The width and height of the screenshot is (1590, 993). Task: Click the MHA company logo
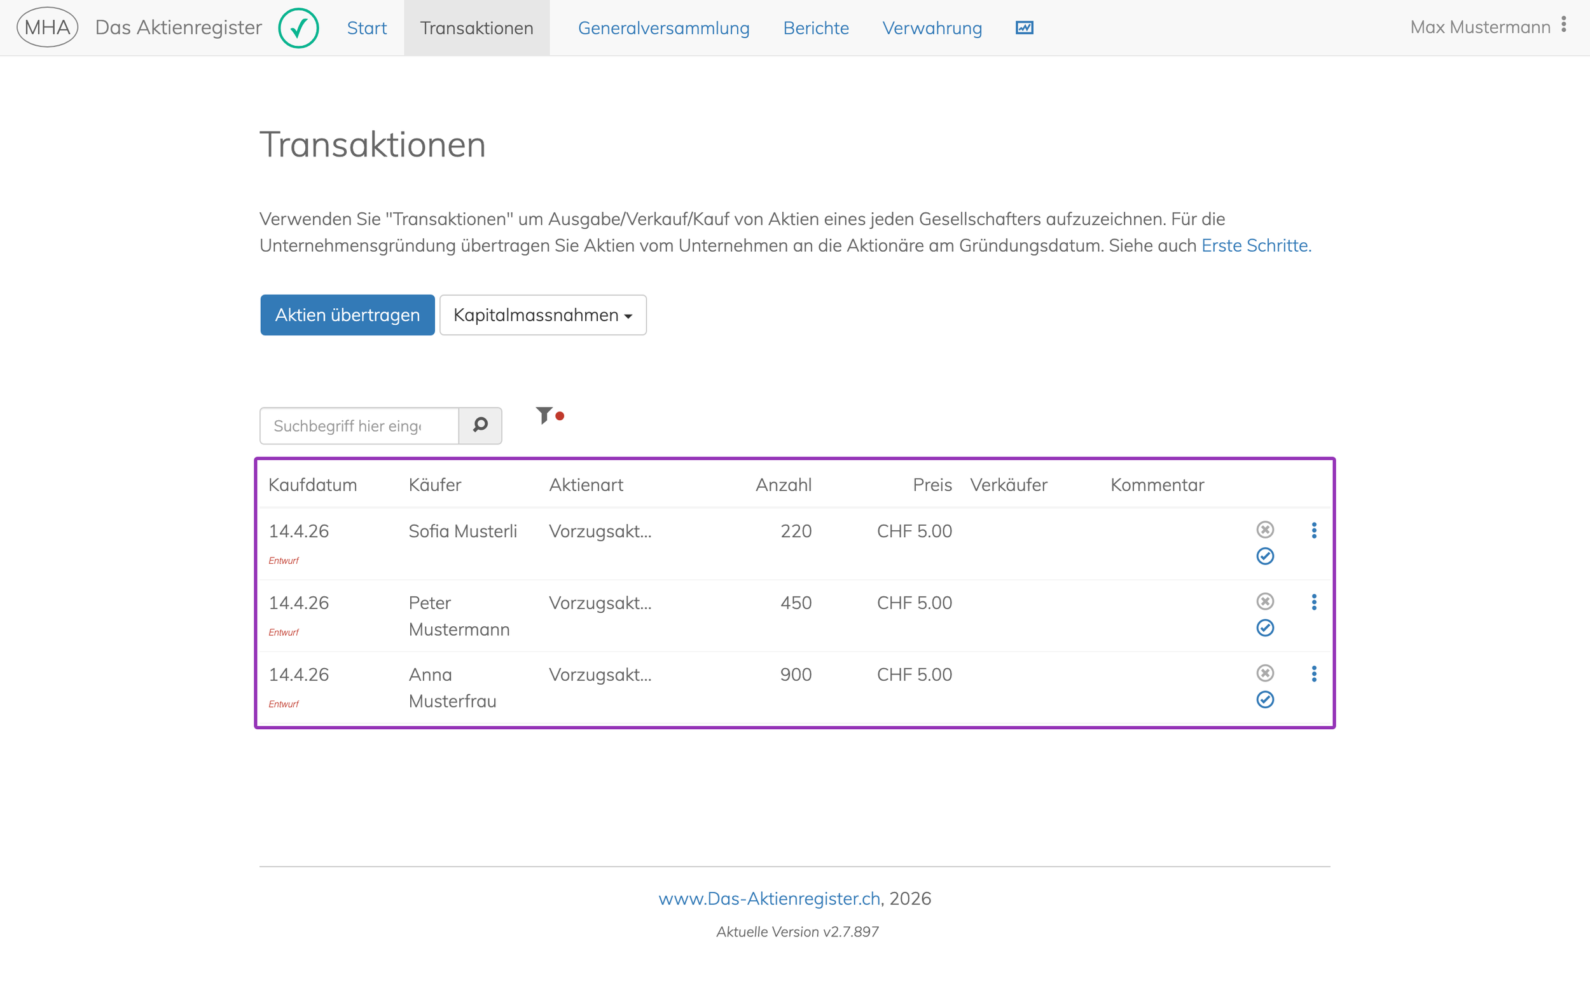pyautogui.click(x=47, y=27)
